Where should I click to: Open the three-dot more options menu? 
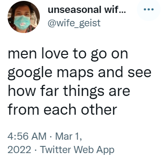click(x=148, y=9)
